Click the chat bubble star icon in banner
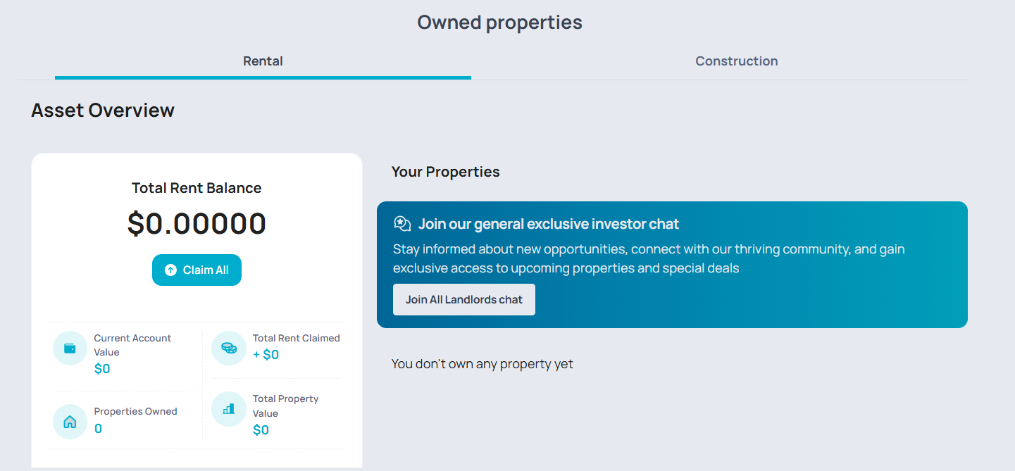Viewport: 1015px width, 471px height. 402,224
